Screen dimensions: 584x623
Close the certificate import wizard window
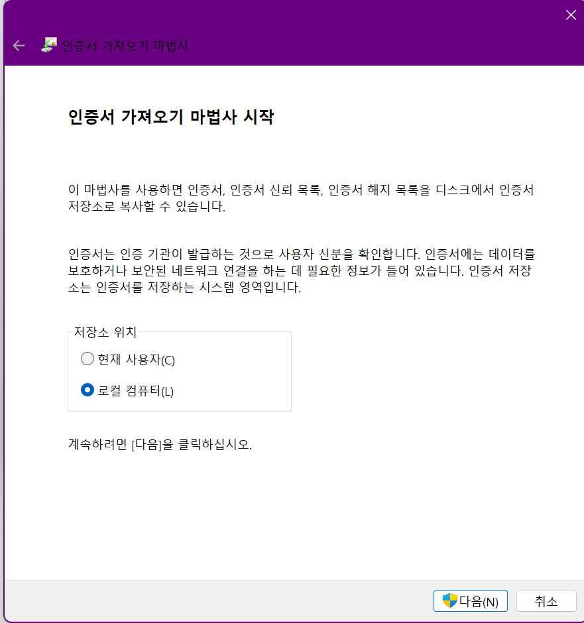571,15
